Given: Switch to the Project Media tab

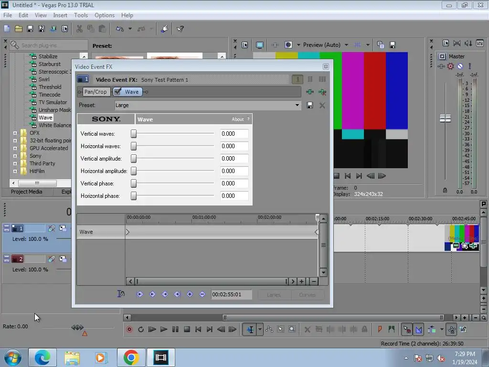Looking at the screenshot, I should coord(27,192).
